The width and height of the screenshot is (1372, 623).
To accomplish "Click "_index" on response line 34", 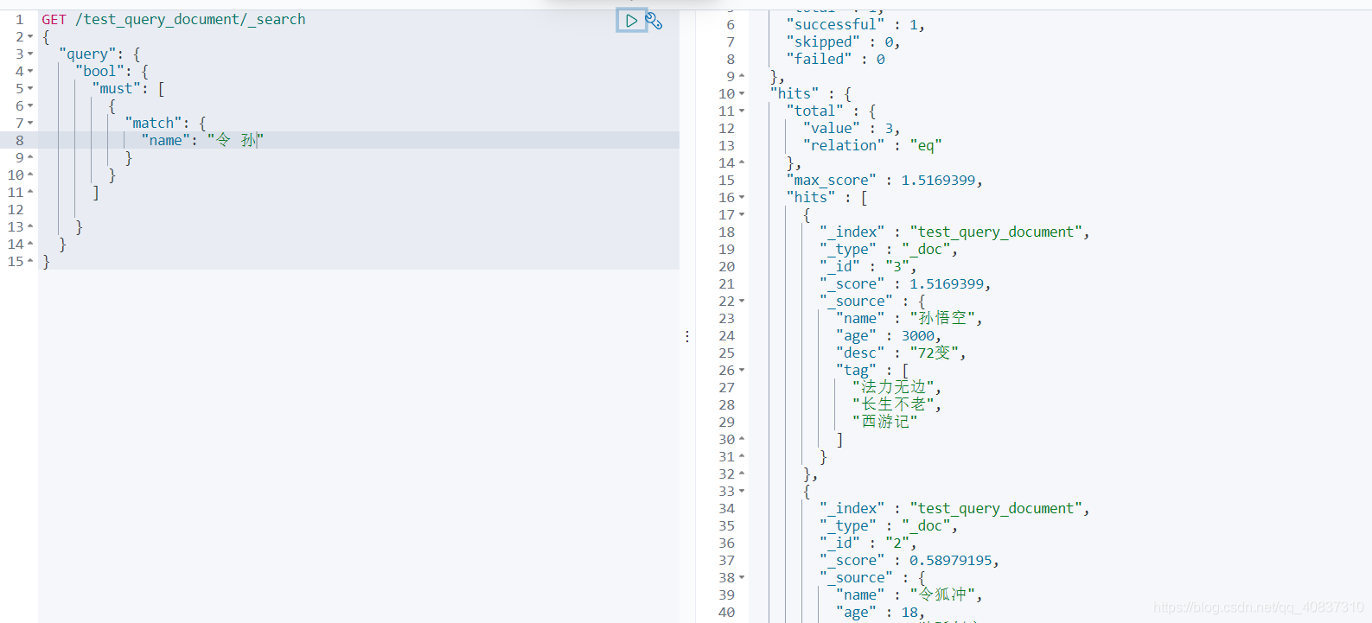I will point(852,508).
